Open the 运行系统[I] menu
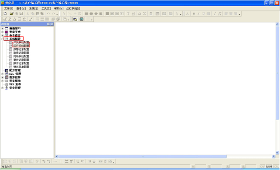Viewport: 280px width, 170px height. click(73, 8)
